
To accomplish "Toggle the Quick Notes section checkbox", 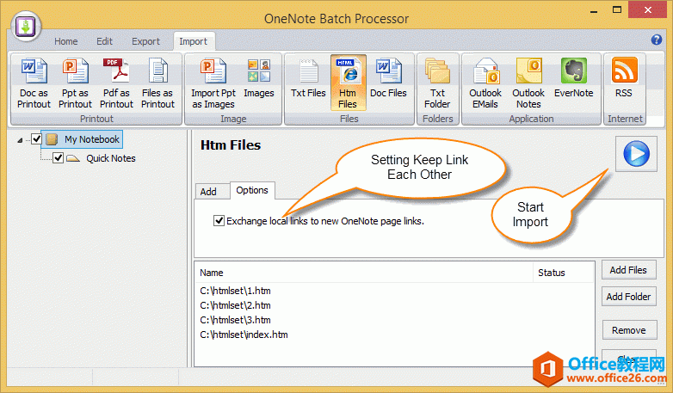I will click(x=58, y=158).
